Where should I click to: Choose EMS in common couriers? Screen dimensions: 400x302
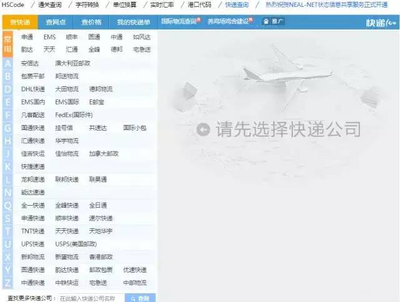[49, 37]
